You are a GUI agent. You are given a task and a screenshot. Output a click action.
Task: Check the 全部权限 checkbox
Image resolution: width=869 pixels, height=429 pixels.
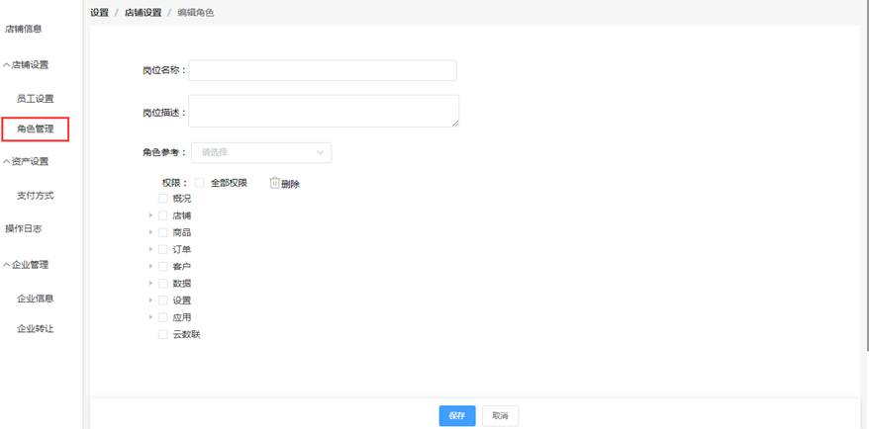pos(200,183)
